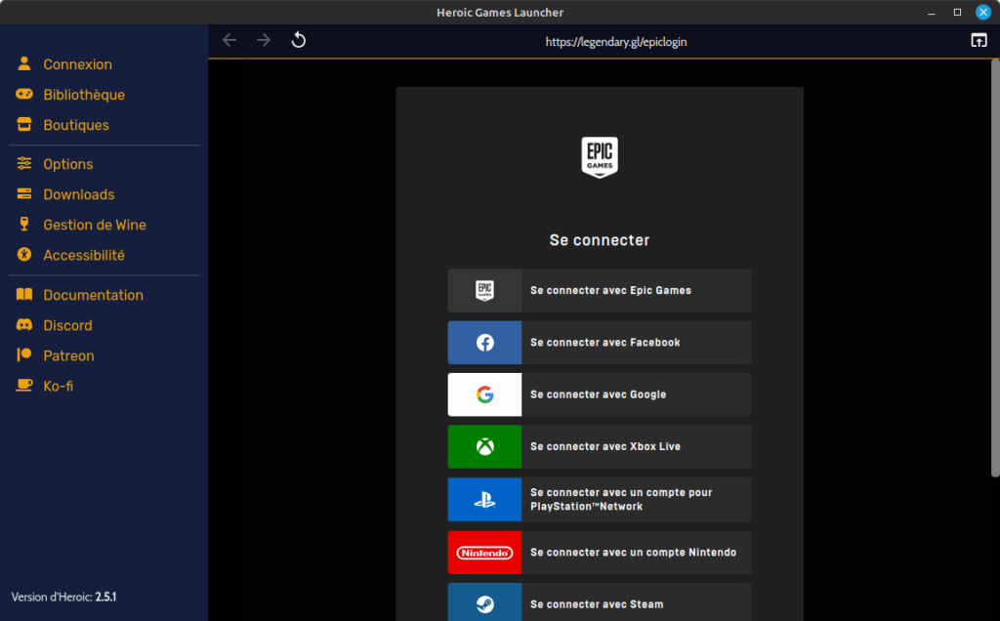Viewport: 1000px width, 621px height.
Task: Sign in with PlayStation Network account
Action: [x=600, y=499]
